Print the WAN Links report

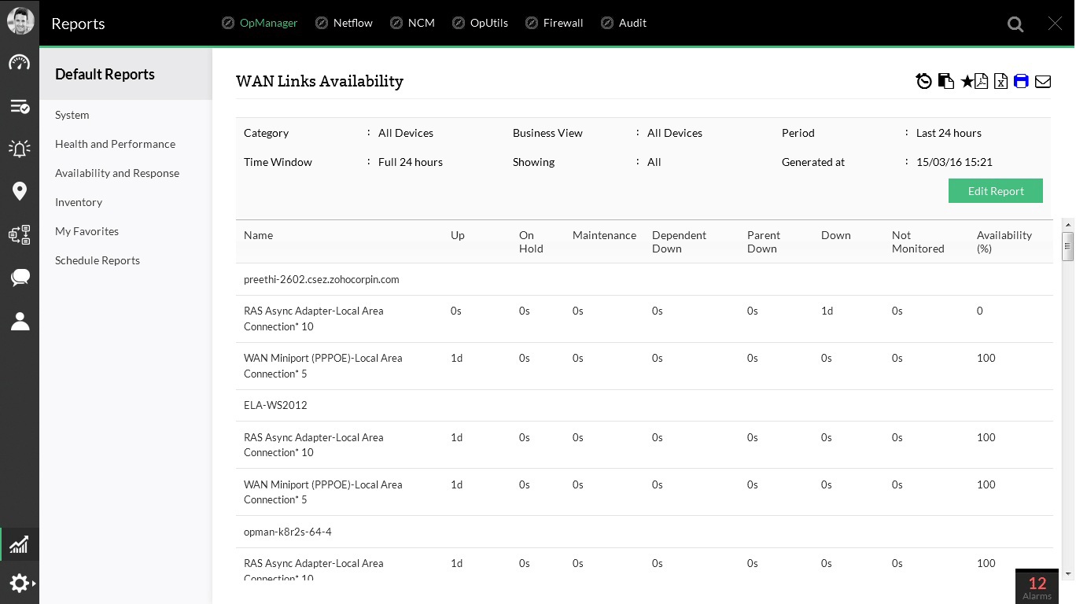pyautogui.click(x=1021, y=81)
